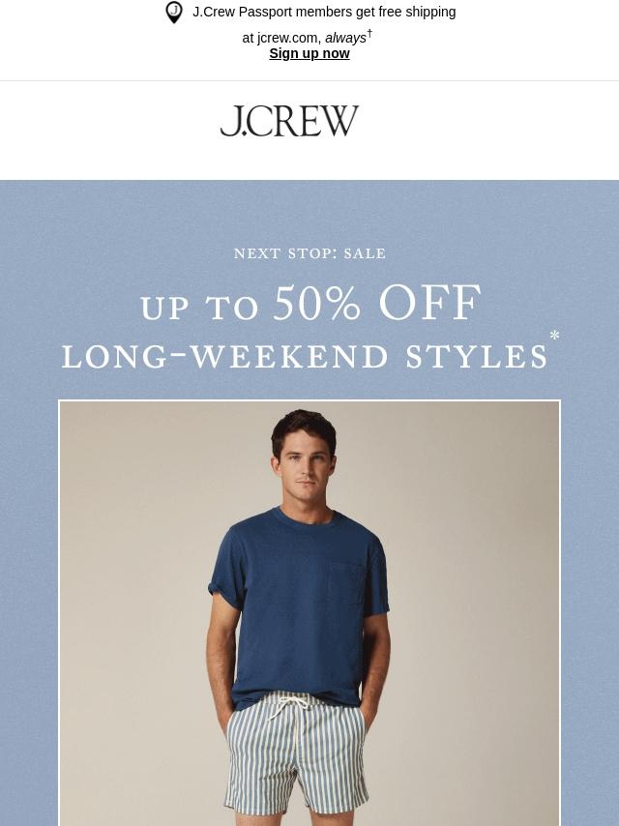619x826 pixels.
Task: Click the 'NEXT STOP: SALE' heading
Action: coord(309,253)
